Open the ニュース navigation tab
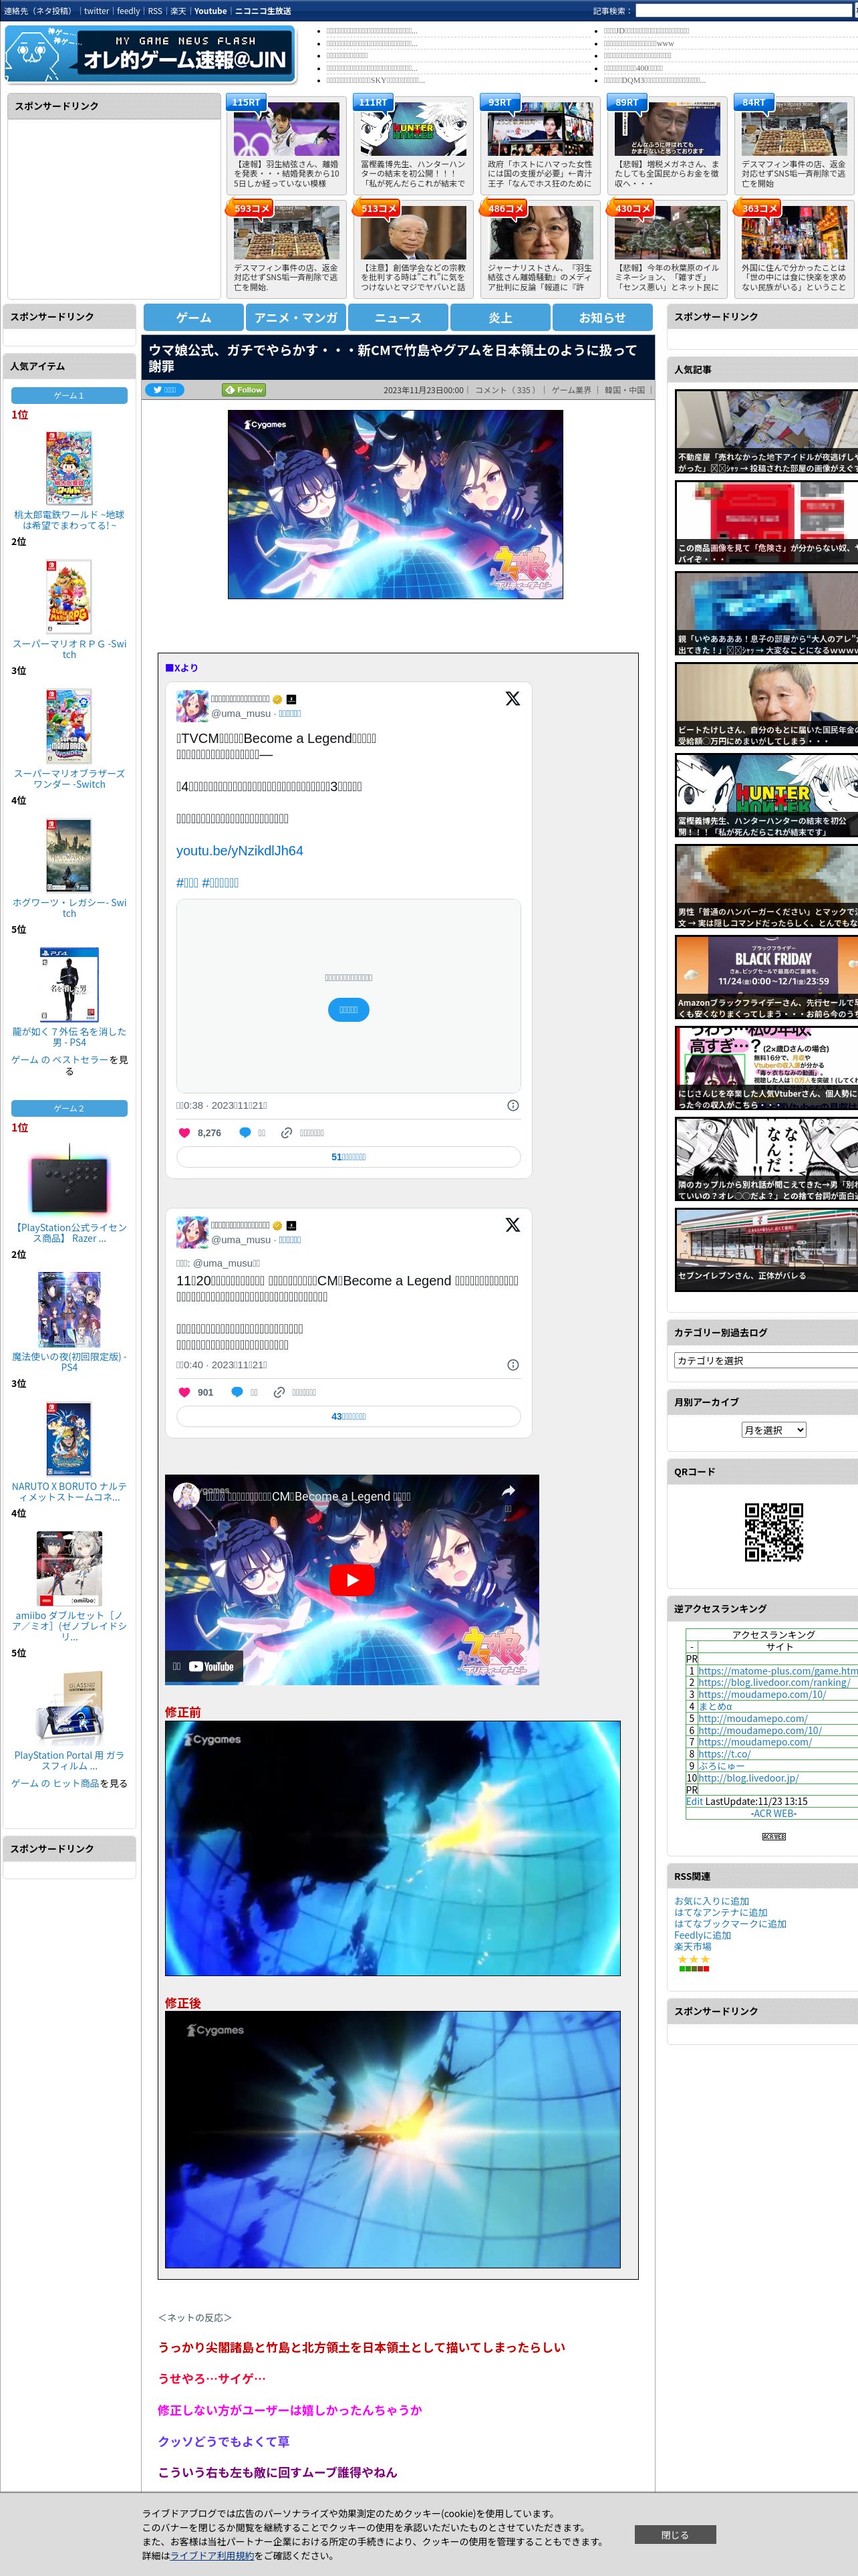The width and height of the screenshot is (858, 2576). 398,317
